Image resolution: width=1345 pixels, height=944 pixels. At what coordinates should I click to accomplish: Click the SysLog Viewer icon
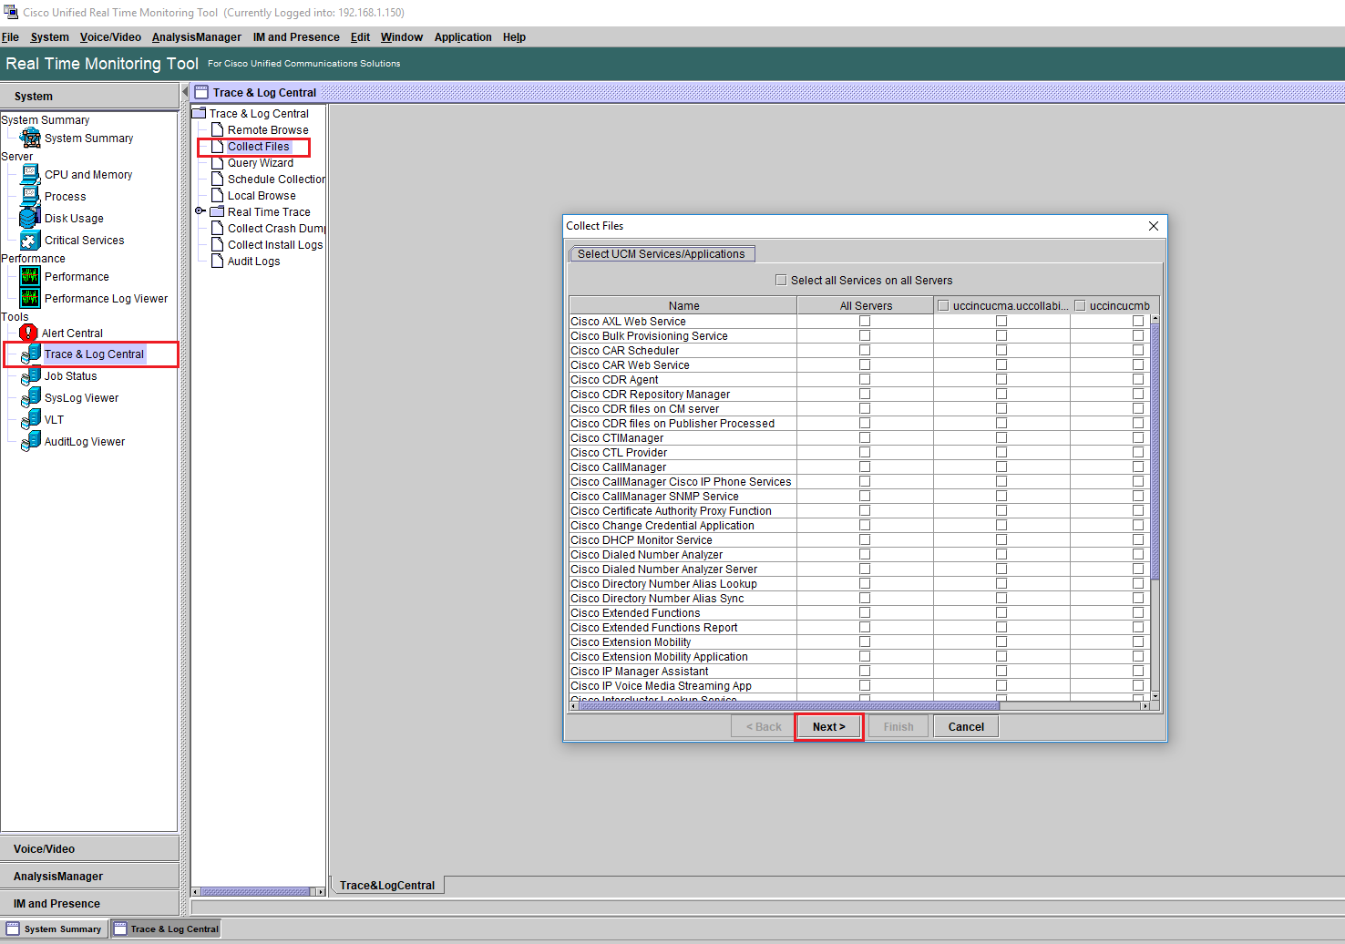[30, 397]
